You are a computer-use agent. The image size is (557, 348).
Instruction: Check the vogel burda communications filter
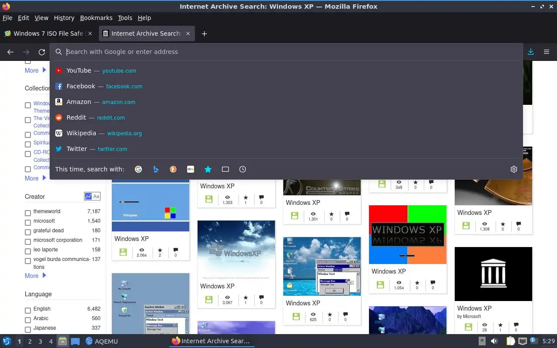tap(28, 261)
